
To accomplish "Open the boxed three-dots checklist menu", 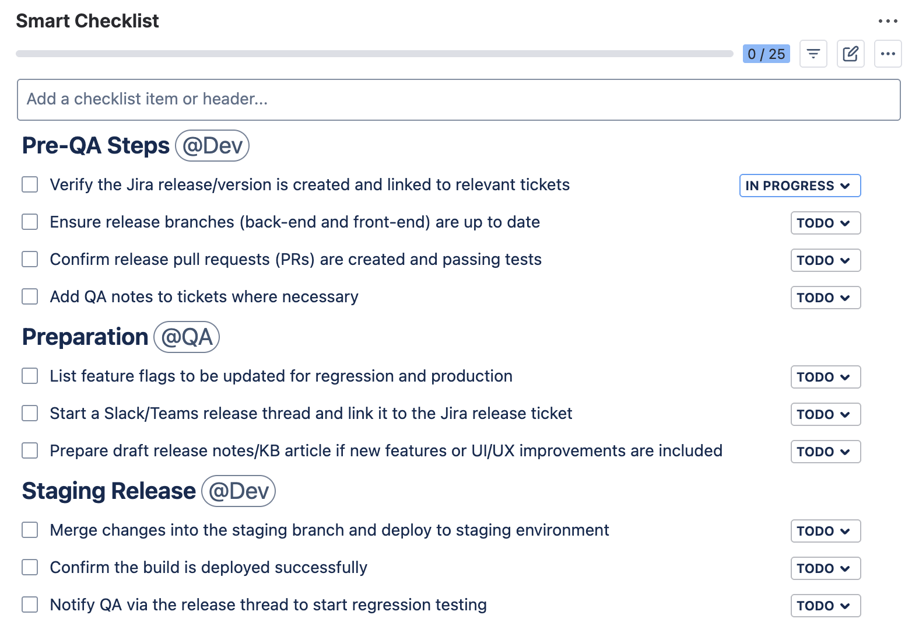I will (x=888, y=54).
